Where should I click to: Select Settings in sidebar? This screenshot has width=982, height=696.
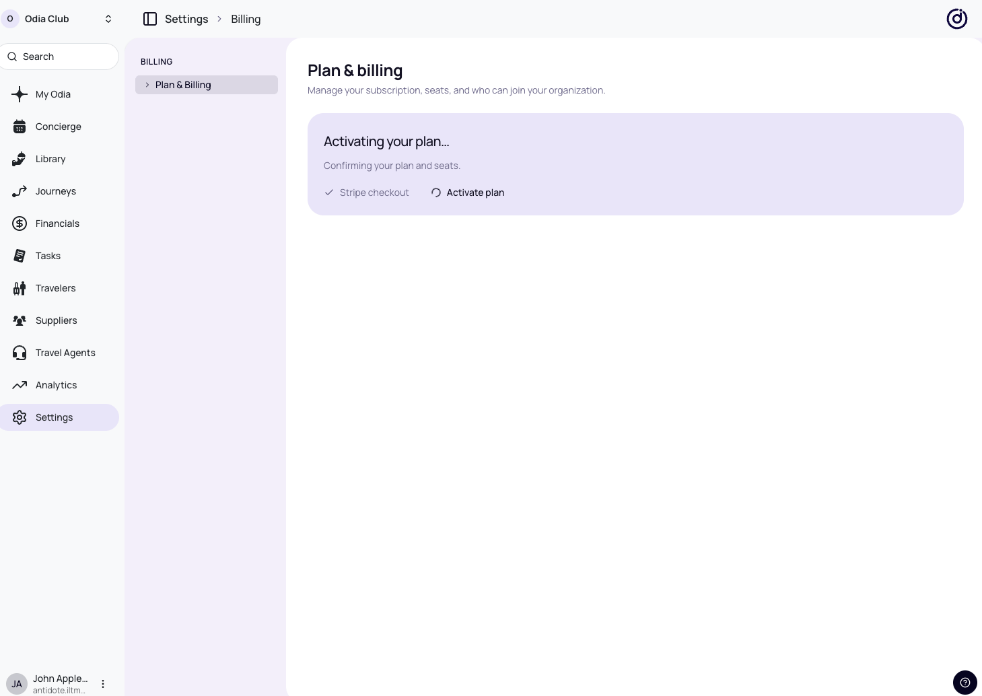tap(59, 417)
